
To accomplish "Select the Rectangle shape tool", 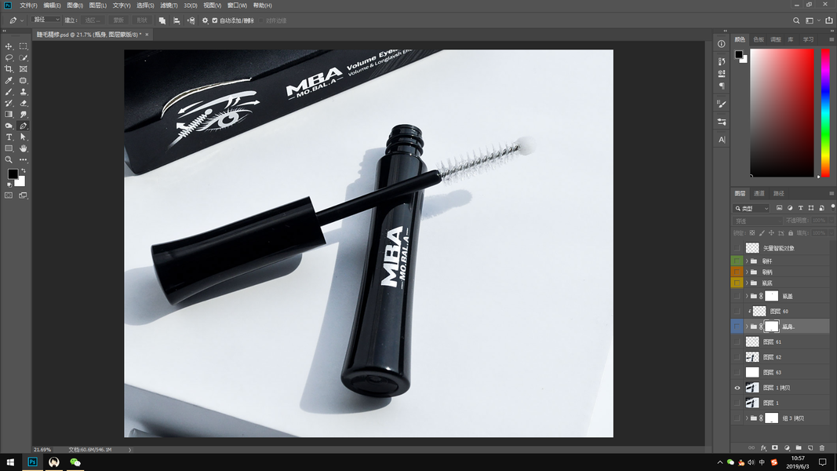I will 9,148.
